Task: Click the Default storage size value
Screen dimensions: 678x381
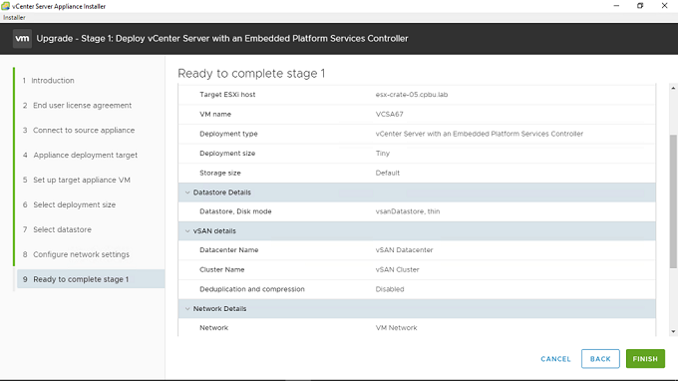Action: tap(388, 173)
